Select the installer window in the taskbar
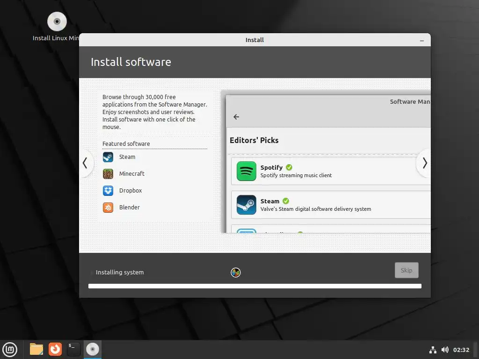Image resolution: width=479 pixels, height=359 pixels. click(x=93, y=349)
